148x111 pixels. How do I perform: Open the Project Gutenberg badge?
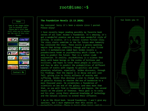click(x=13, y=67)
